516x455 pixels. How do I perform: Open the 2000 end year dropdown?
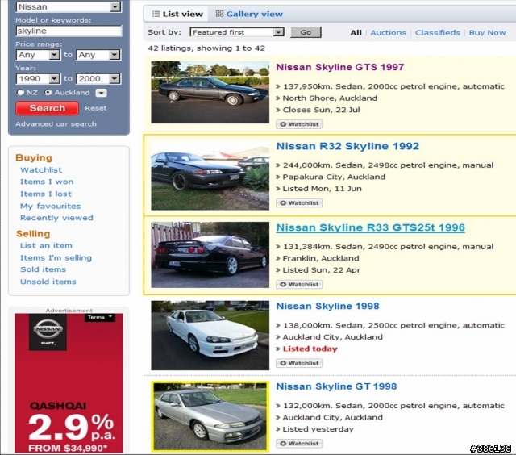click(x=98, y=79)
